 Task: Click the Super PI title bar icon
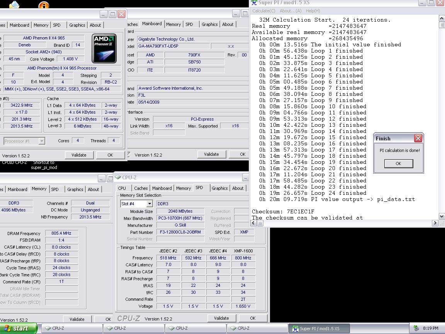point(254,3)
